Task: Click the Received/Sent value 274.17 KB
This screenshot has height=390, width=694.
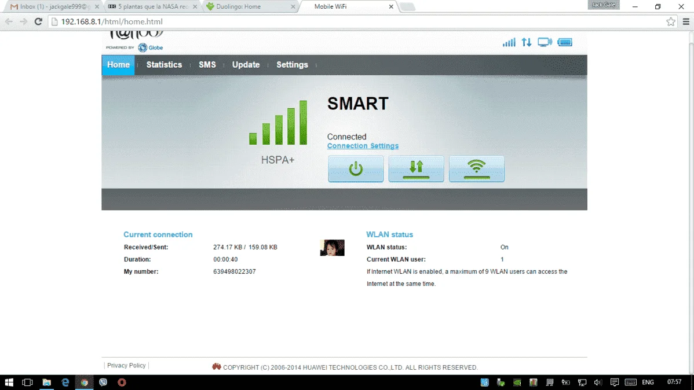Action: click(228, 247)
